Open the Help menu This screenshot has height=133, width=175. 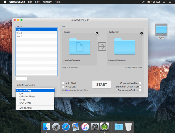[57, 2]
